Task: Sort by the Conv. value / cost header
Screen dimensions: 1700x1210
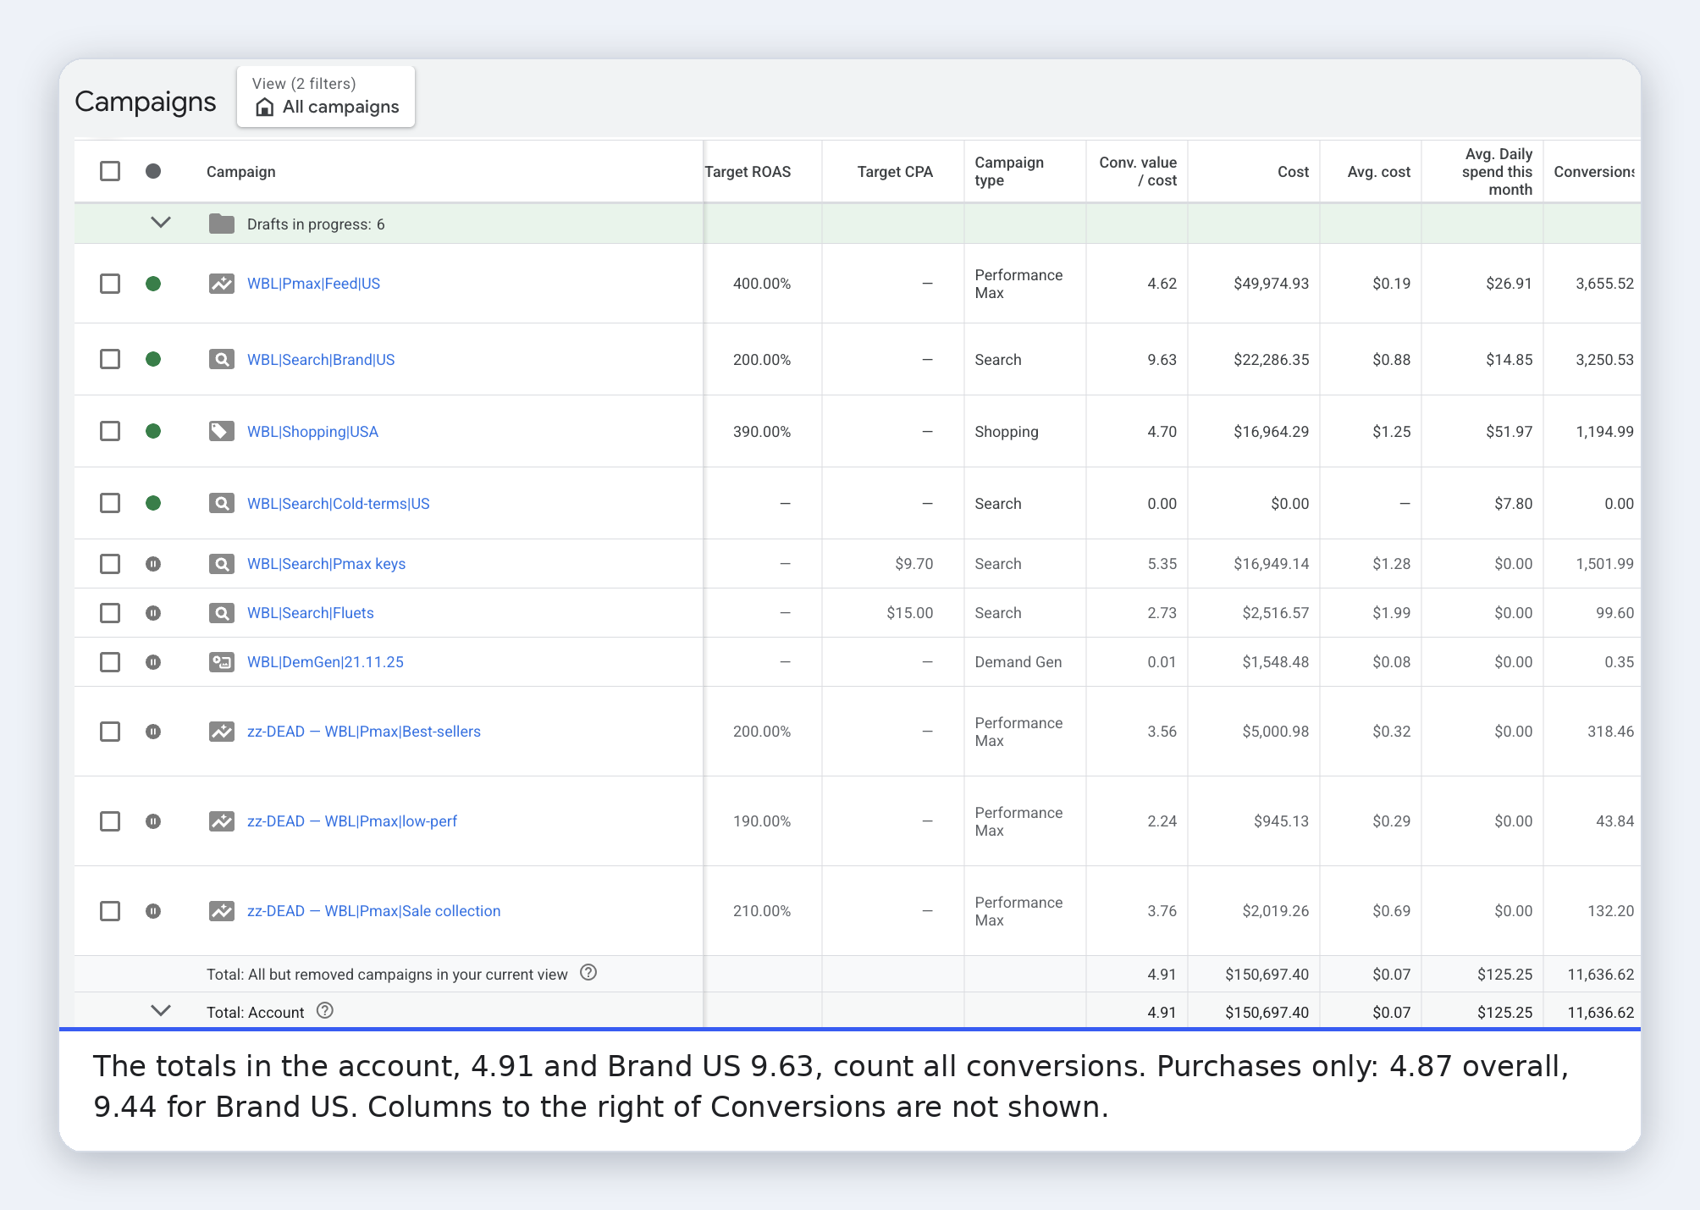Action: [1138, 171]
